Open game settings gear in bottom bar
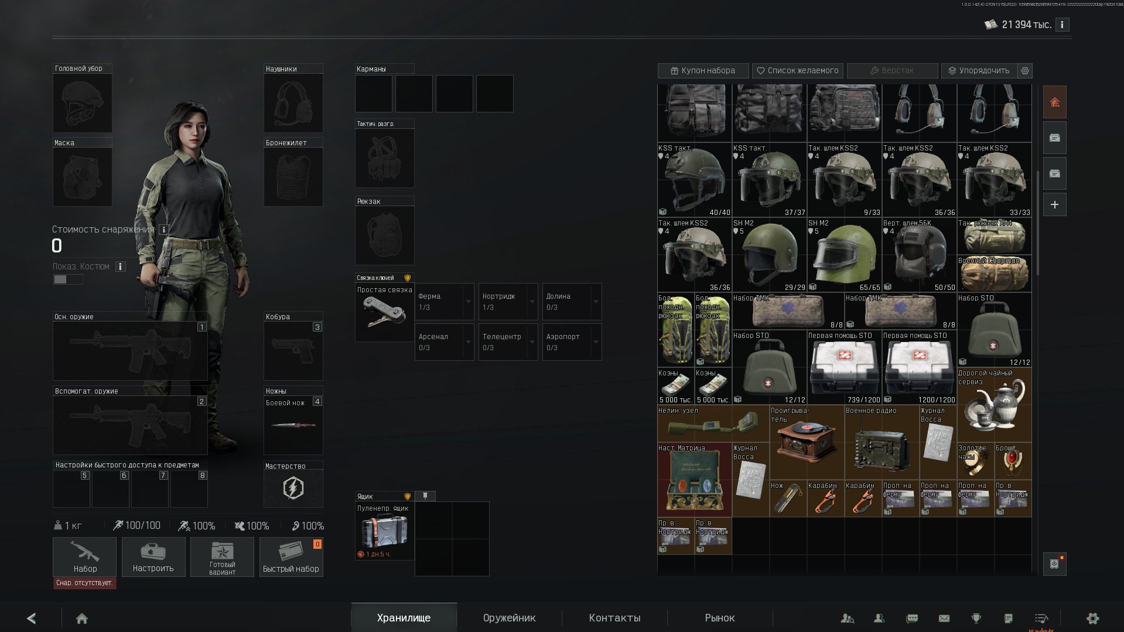This screenshot has width=1124, height=632. [1093, 618]
